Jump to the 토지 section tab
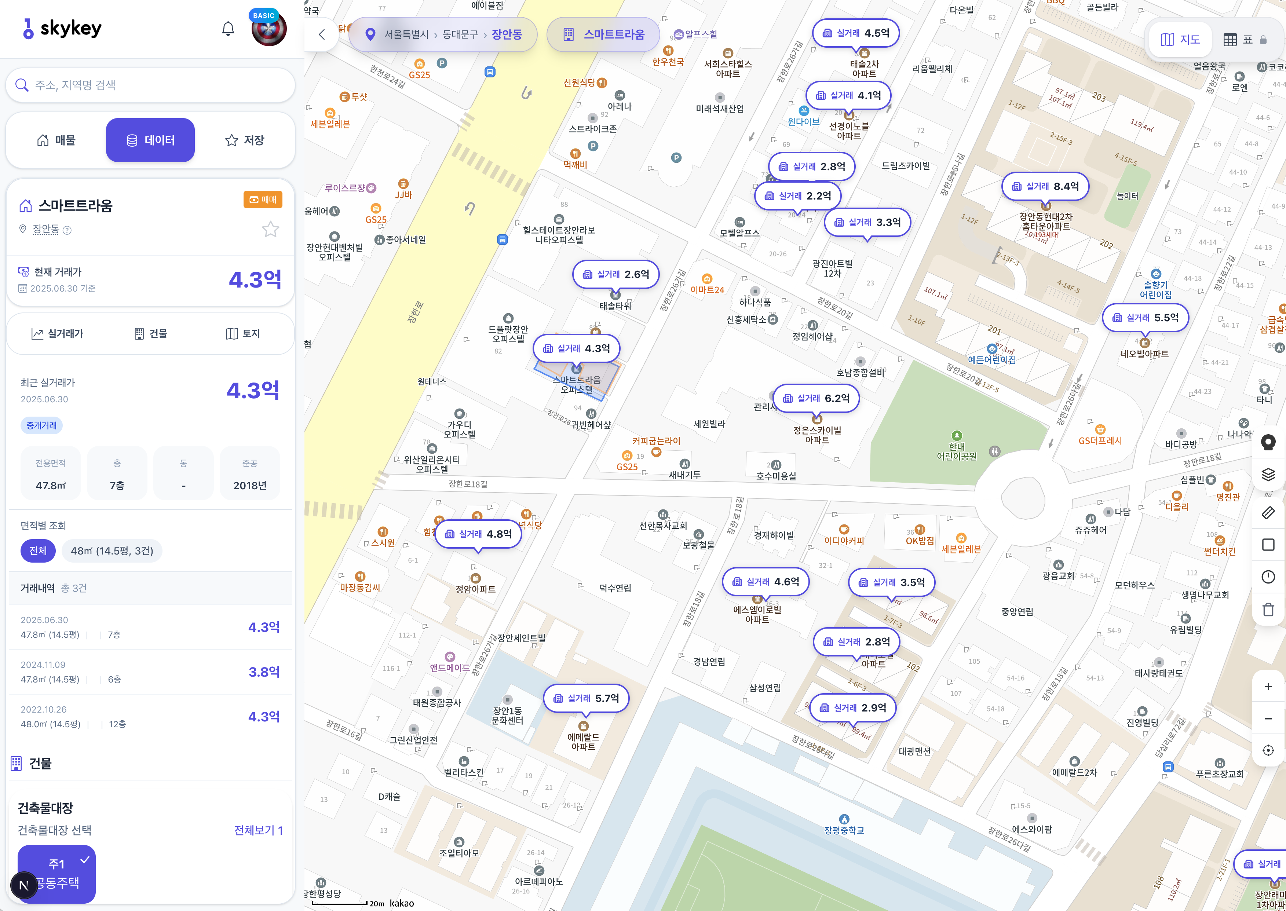1286x911 pixels. click(x=243, y=334)
